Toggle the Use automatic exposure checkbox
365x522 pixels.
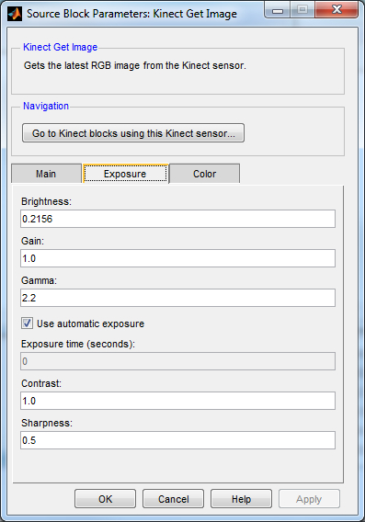[x=27, y=323]
